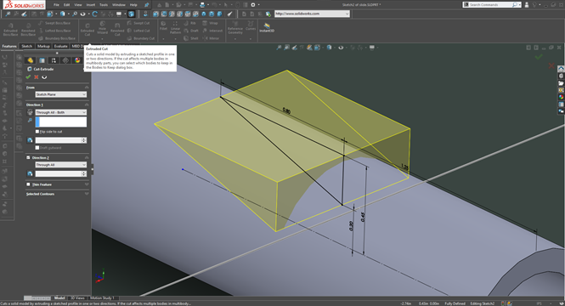The width and height of the screenshot is (565, 306).
Task: Open the File menu
Action: pyautogui.click(x=56, y=5)
